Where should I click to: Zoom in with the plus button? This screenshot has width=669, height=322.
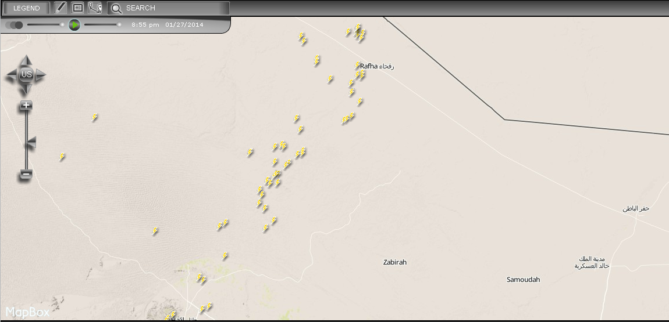coord(26,105)
